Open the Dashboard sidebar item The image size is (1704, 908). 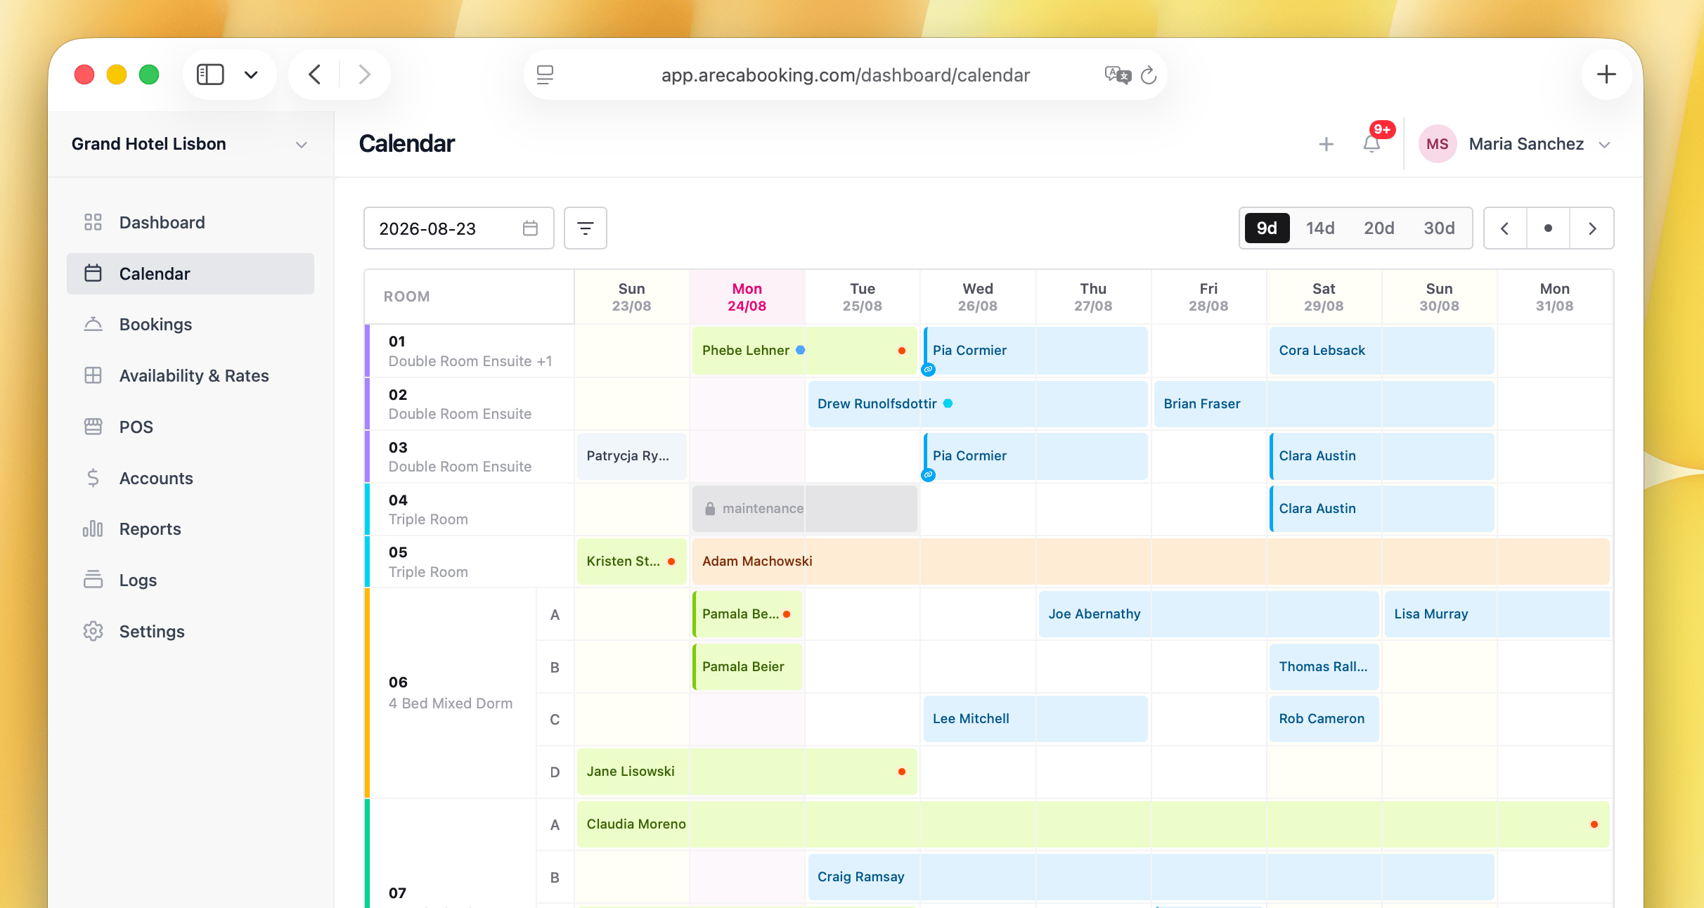click(190, 223)
